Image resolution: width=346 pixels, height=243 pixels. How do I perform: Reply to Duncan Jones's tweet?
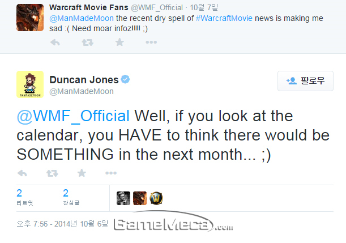tap(22, 173)
